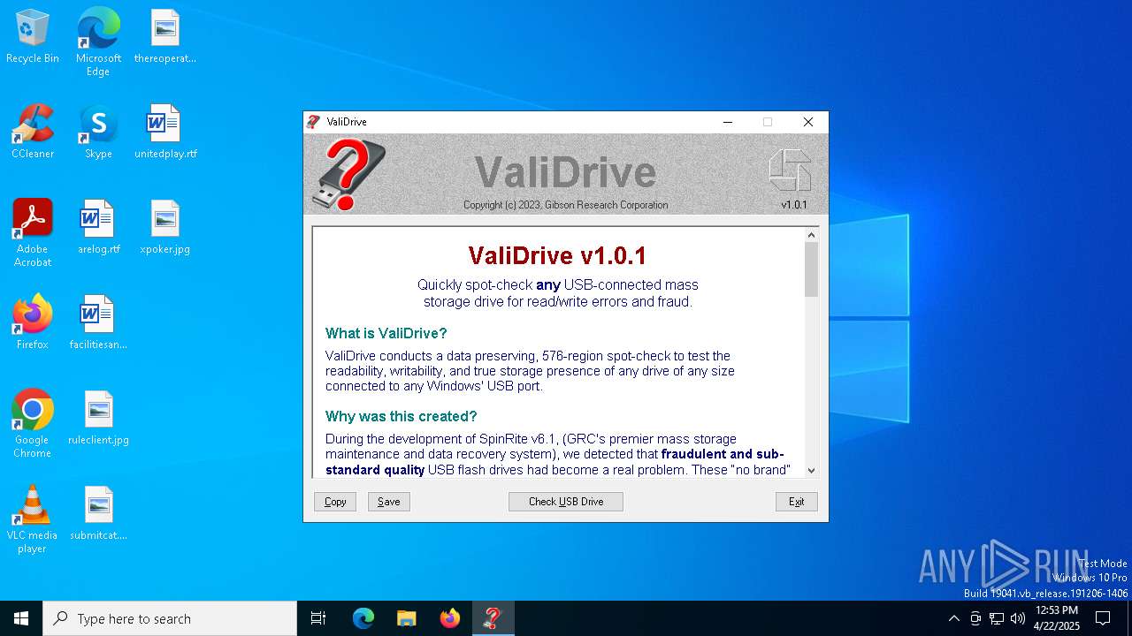Select the Firefox desktop shortcut
1132x636 pixels.
pyautogui.click(x=33, y=323)
